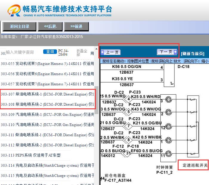Go back with <<后退 button

pyautogui.click(x=50, y=27)
